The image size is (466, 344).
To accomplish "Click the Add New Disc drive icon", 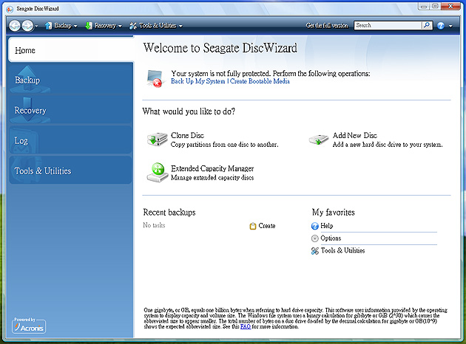I will 319,140.
